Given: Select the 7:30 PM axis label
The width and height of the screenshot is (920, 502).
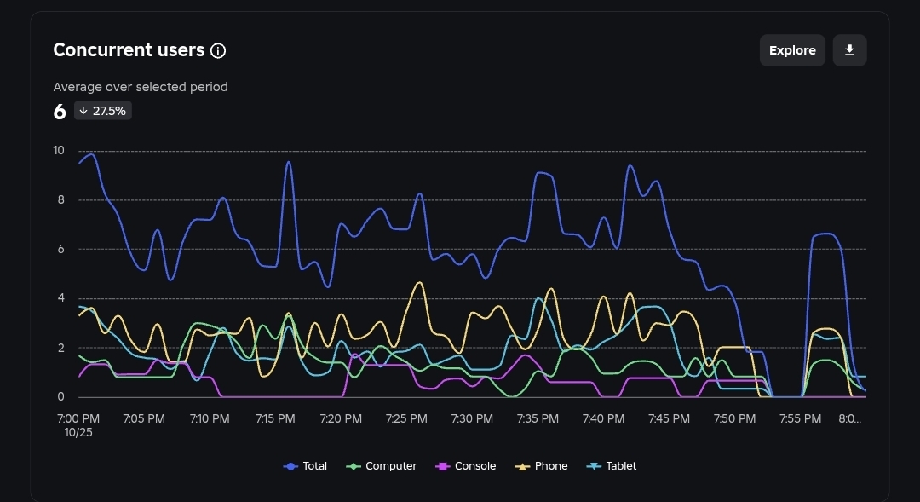Looking at the screenshot, I should pyautogui.click(x=472, y=418).
